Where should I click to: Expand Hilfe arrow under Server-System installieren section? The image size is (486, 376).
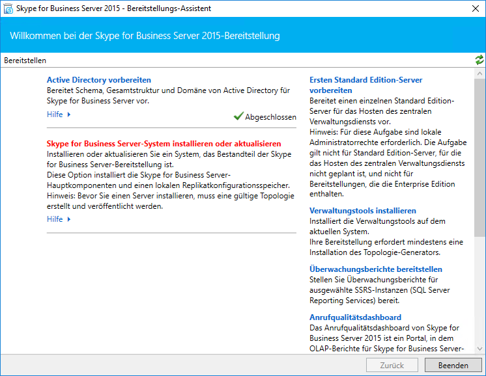tap(69, 219)
